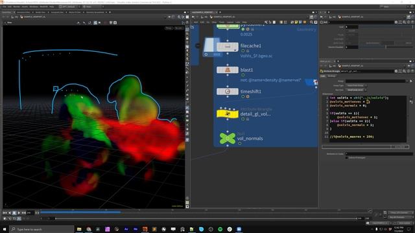
Task: Jump to the first frame in the playbar
Action: pos(5,213)
